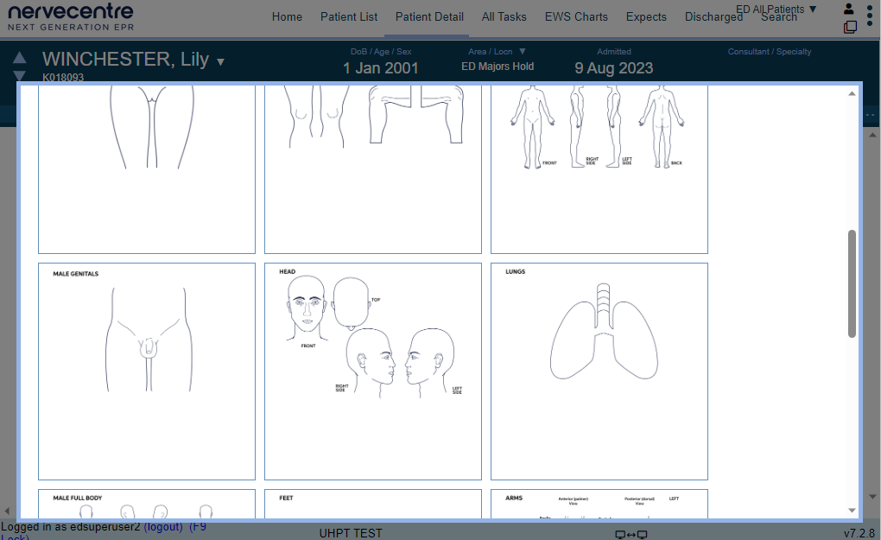Select the Patient Detail tab
The width and height of the screenshot is (881, 540).
(x=429, y=17)
